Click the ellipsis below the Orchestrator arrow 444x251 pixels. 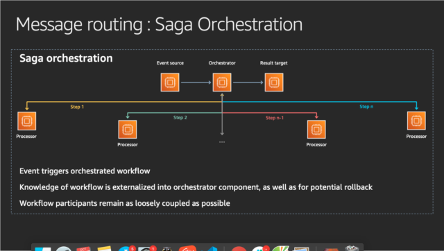[x=222, y=142]
